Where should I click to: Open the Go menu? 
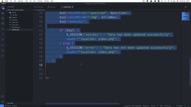[x=31, y=1]
